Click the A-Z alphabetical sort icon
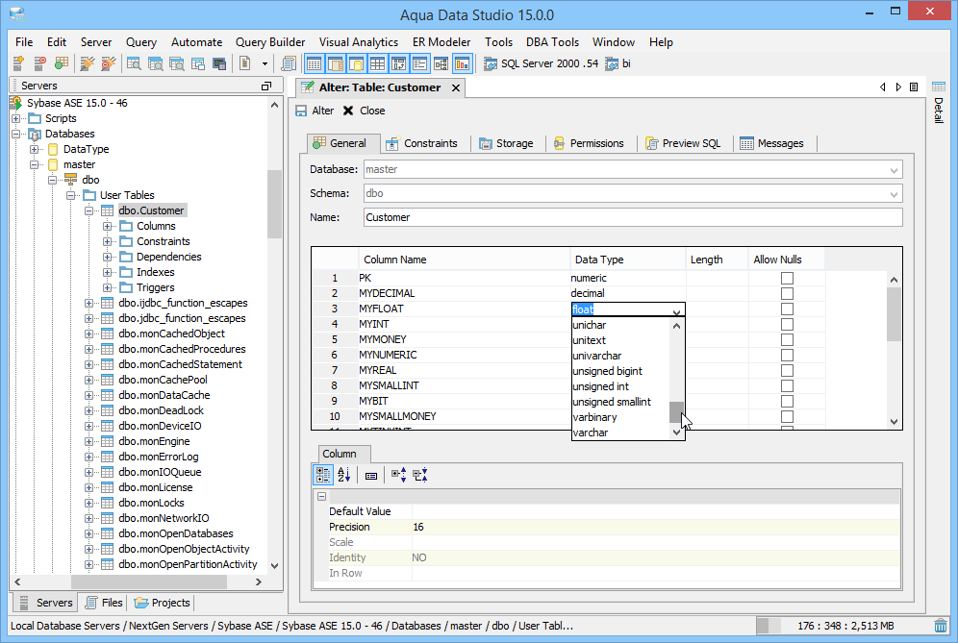The width and height of the screenshot is (958, 643). click(x=344, y=475)
